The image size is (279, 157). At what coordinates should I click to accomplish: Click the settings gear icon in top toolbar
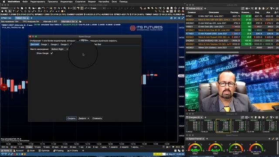point(183,8)
